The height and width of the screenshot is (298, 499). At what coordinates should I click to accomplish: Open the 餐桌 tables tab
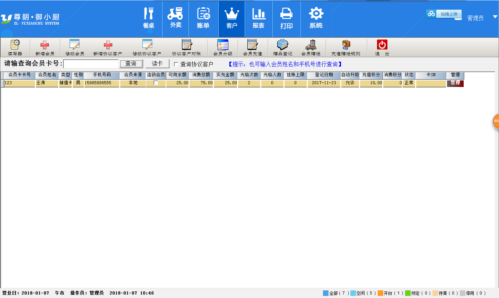pyautogui.click(x=149, y=19)
